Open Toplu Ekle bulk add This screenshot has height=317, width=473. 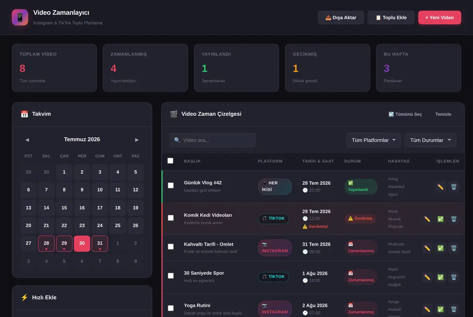coord(391,17)
